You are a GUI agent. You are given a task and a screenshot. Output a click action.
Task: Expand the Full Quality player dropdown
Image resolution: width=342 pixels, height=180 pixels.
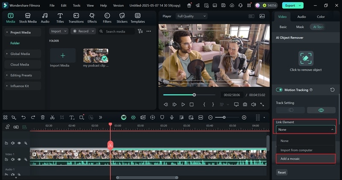tap(191, 16)
